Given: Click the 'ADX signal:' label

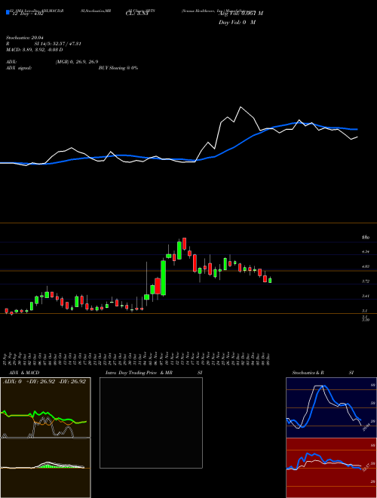Looking at the screenshot, I should tap(19, 68).
